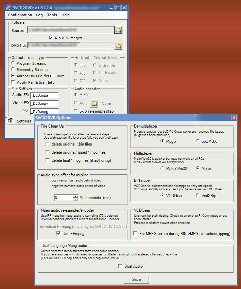Open the Log menu
Screen dimensions: 241x289
click(39, 15)
